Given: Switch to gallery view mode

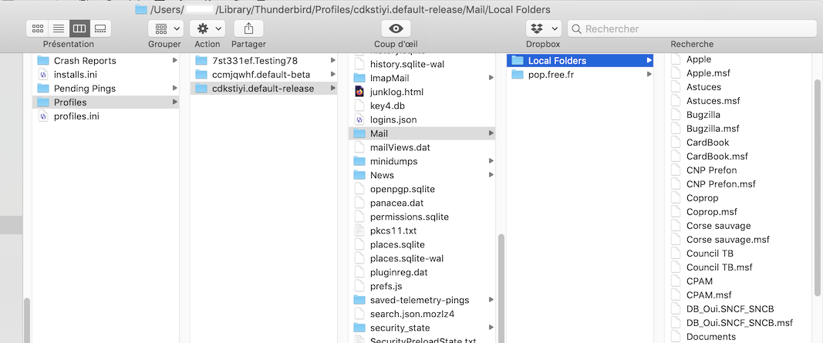Looking at the screenshot, I should (x=100, y=29).
